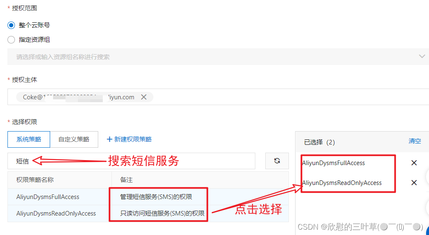Expand resource group chevron arrow
This screenshot has width=429, height=235.
coord(422,57)
